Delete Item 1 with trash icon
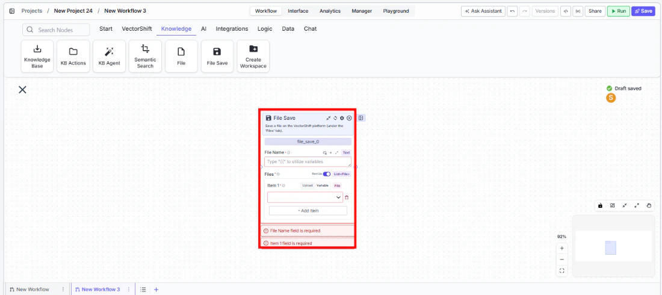The height and width of the screenshot is (295, 662). tap(347, 197)
